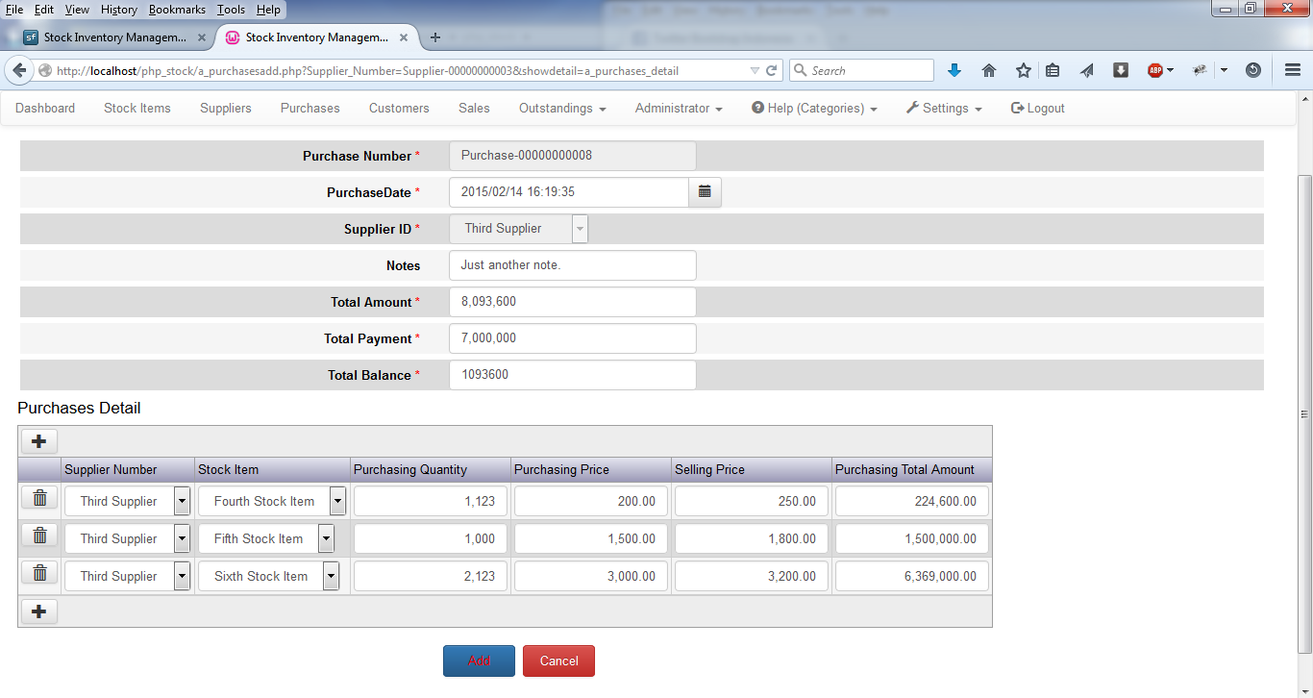Open the Settings menu
1313x698 pixels.
point(943,108)
